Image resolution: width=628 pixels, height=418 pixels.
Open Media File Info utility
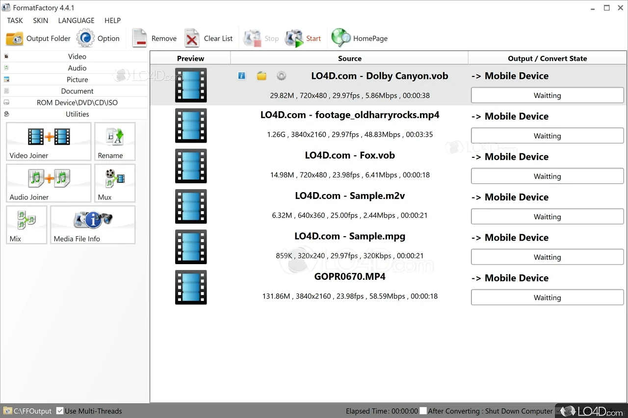93,224
